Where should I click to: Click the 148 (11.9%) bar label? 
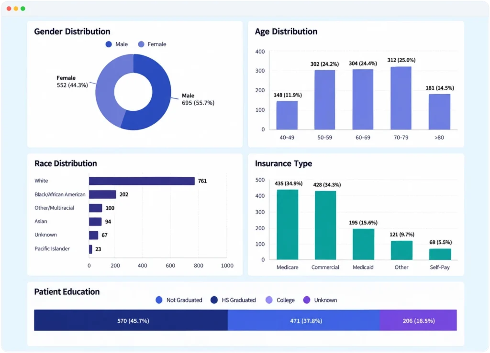288,95
